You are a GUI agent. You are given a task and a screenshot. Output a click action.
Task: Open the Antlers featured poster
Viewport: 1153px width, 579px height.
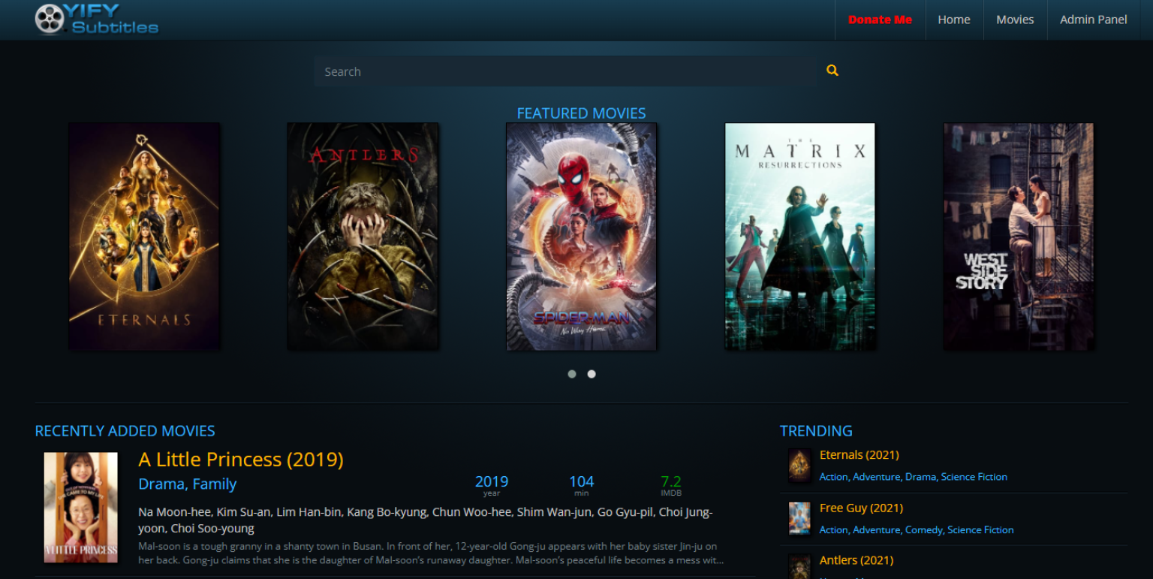pos(363,237)
